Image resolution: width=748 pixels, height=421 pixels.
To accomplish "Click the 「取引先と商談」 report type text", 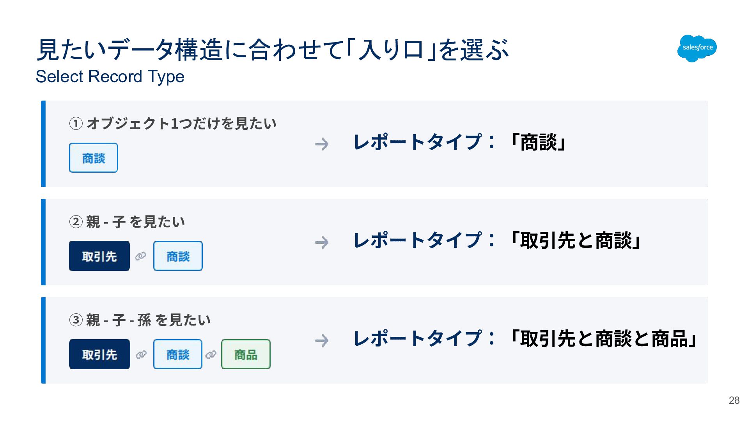I will [575, 241].
